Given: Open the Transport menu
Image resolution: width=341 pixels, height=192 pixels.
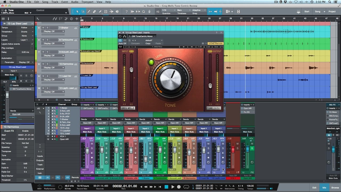Looking at the screenshot, I should coord(87,2).
